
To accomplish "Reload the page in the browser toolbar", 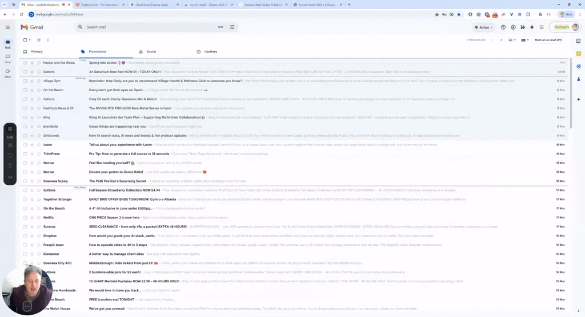I will [x=21, y=14].
